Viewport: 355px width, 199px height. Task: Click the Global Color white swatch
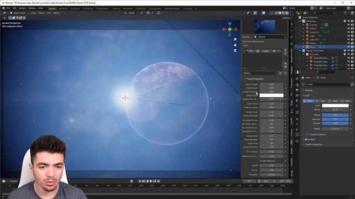pyautogui.click(x=271, y=95)
